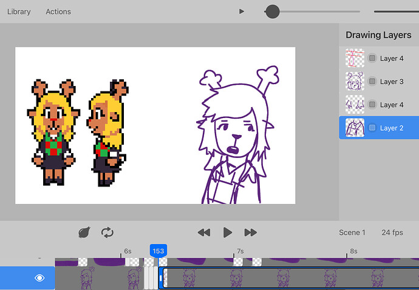Viewport: 419px width, 290px height.
Task: Click the round slider knob in the top bar
Action: (x=273, y=12)
